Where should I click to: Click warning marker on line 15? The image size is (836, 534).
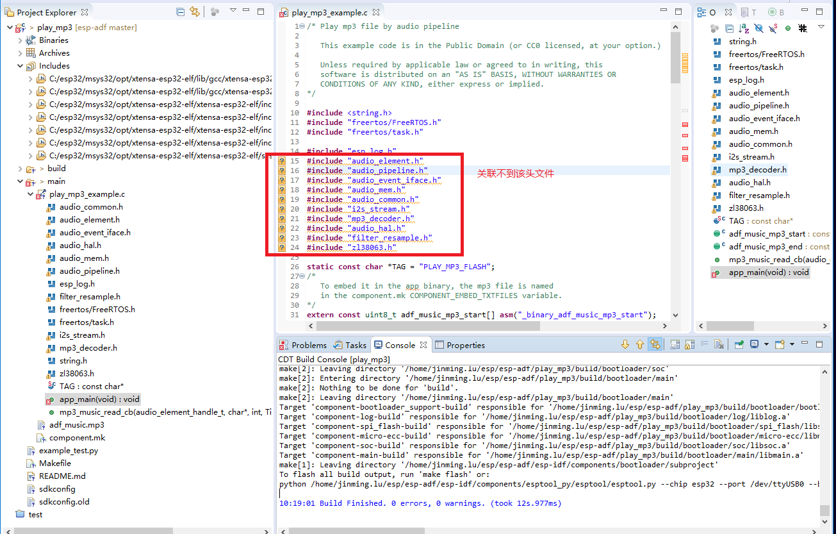tap(282, 161)
